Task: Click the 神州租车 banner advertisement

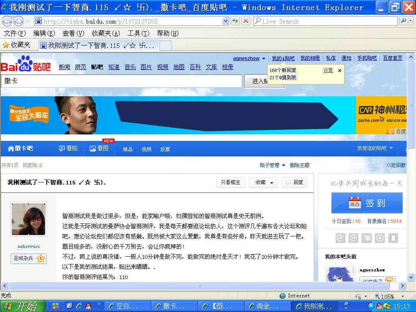Action: point(204,115)
